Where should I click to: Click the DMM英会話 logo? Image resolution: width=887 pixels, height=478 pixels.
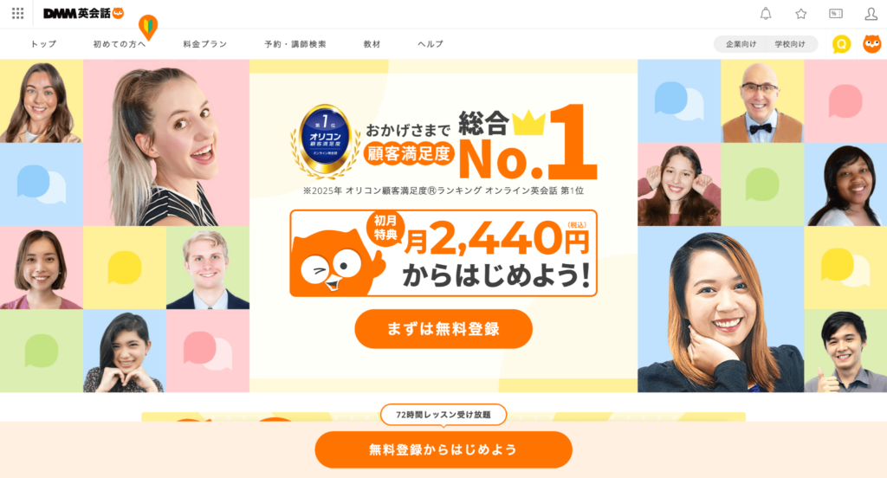[x=83, y=13]
